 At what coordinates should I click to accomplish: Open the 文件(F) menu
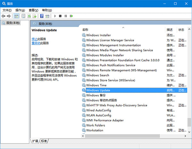coord(7,10)
